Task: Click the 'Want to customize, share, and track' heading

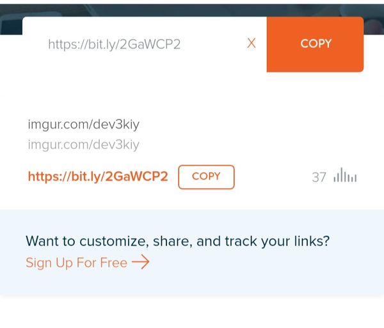Action: tap(177, 241)
